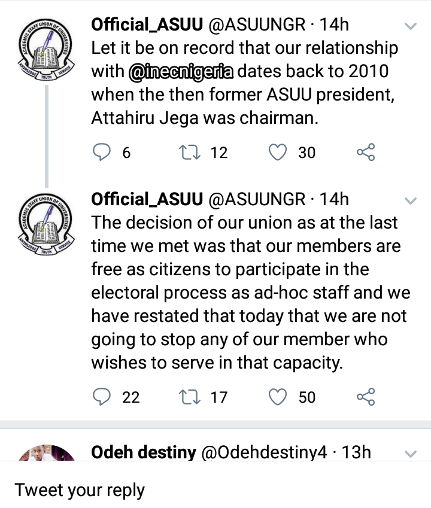
Task: Expand the second tweet's dropdown arrow
Action: pyautogui.click(x=410, y=199)
